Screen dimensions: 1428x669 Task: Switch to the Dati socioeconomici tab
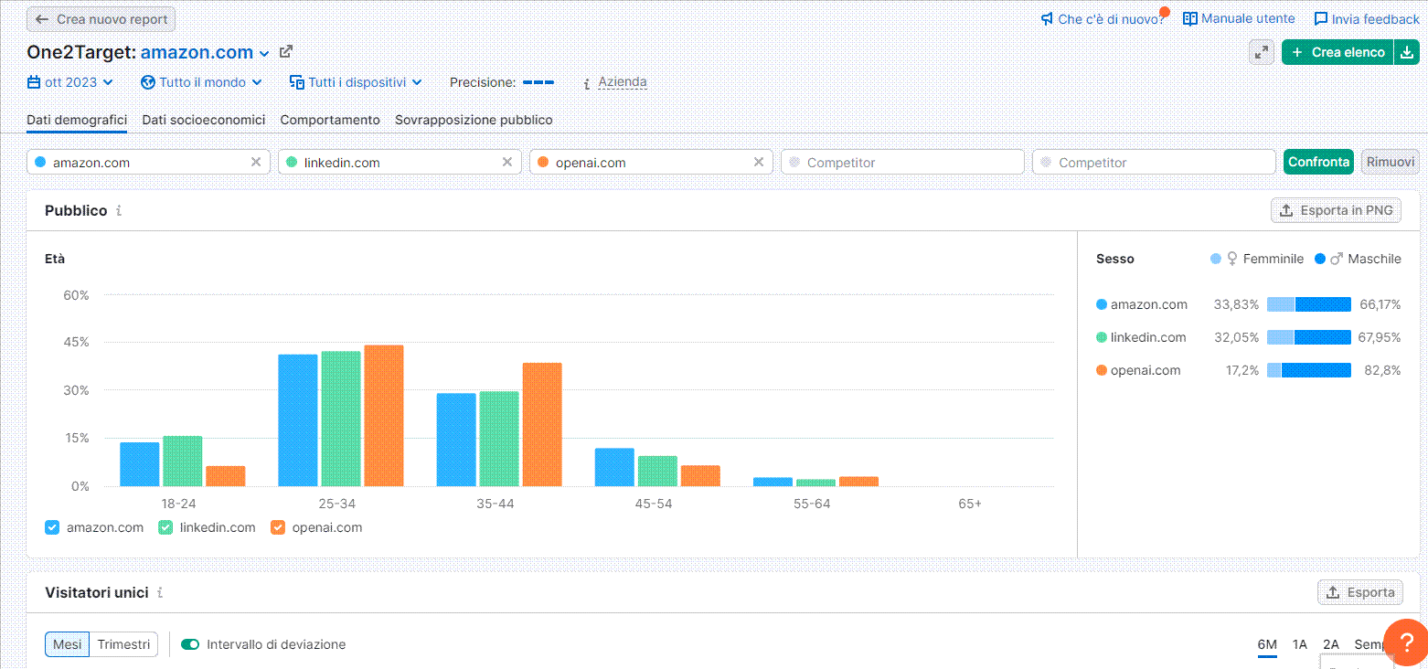[203, 120]
